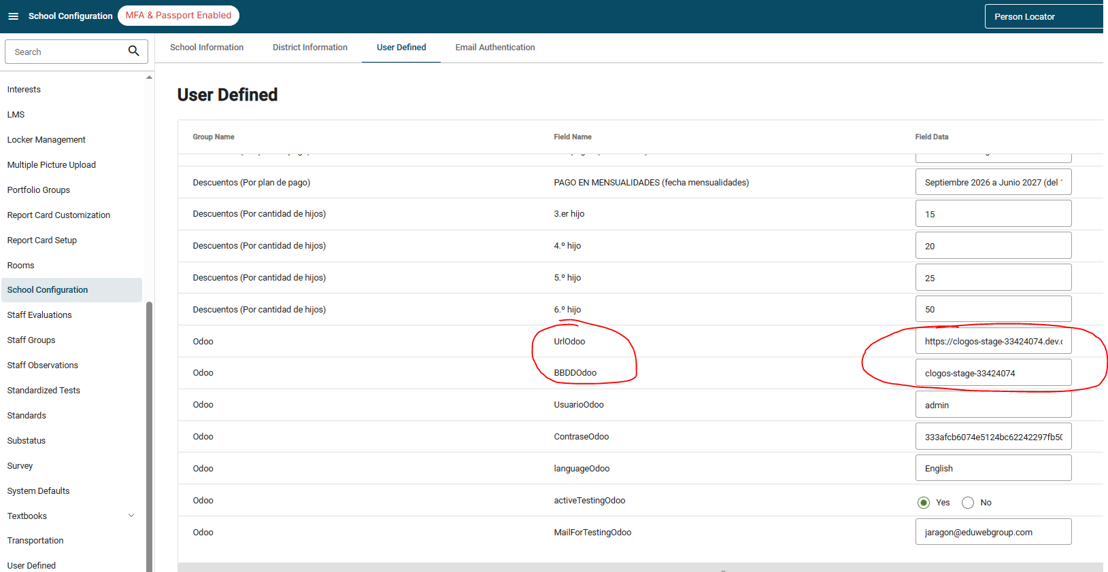Screen dimensions: 1108x572
Task: Select School Configuration in sidebar
Action: point(71,290)
